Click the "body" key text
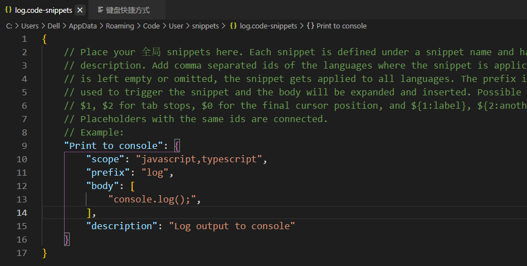This screenshot has height=266, width=527. point(103,186)
